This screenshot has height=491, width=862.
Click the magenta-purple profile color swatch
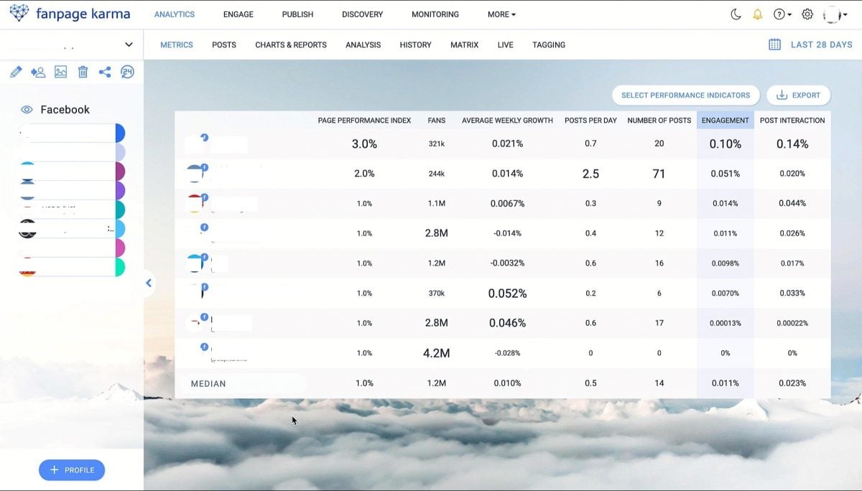tap(120, 172)
